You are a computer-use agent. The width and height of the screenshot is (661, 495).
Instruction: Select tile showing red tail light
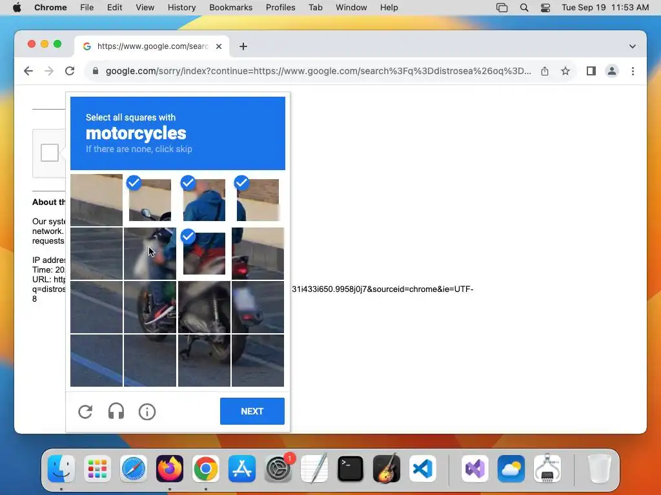click(258, 253)
